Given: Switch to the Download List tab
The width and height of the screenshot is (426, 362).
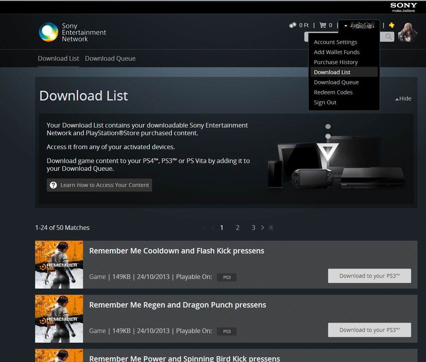Looking at the screenshot, I should click(x=58, y=58).
